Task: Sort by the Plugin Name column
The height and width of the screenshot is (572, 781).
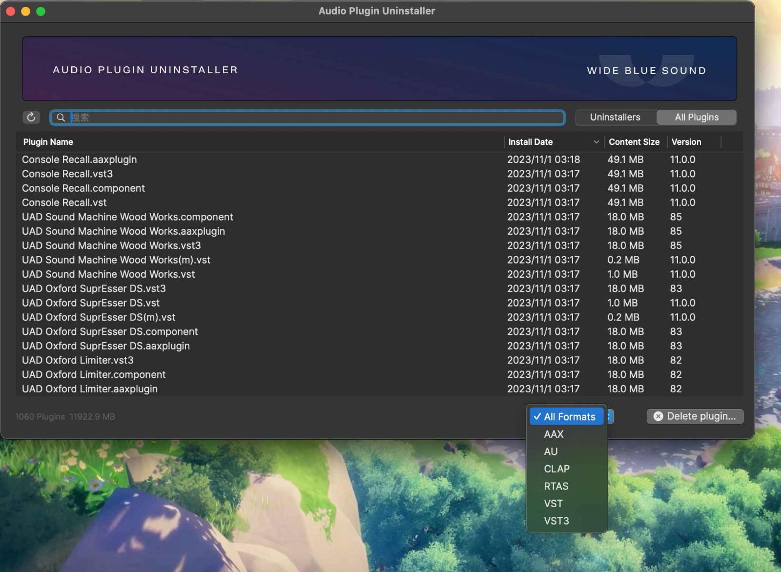Action: tap(48, 142)
